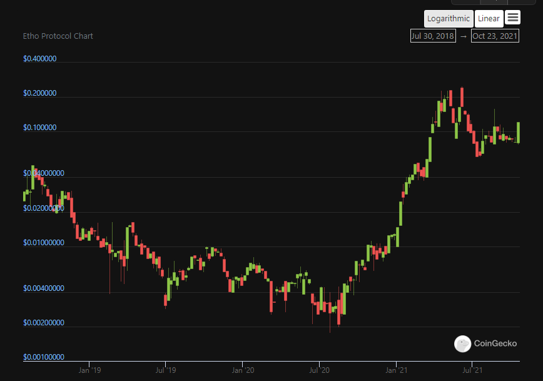The width and height of the screenshot is (543, 381).
Task: Edit the Jul 30, 2018 start date
Action: [432, 36]
